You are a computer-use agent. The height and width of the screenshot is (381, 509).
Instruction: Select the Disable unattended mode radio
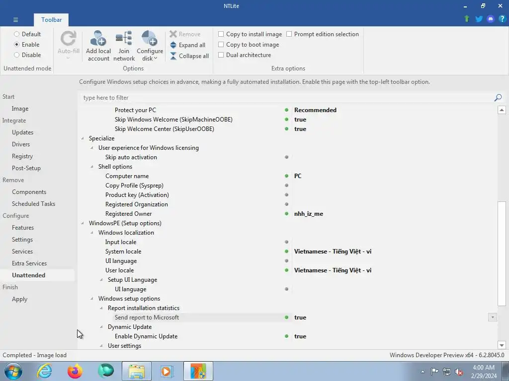point(16,55)
